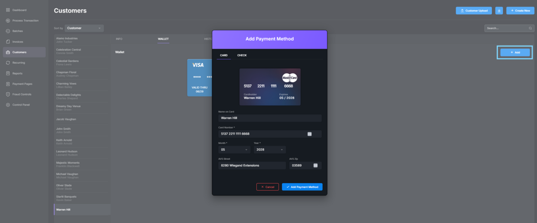Cancel the payment method dialog
537x223 pixels.
[x=268, y=187]
